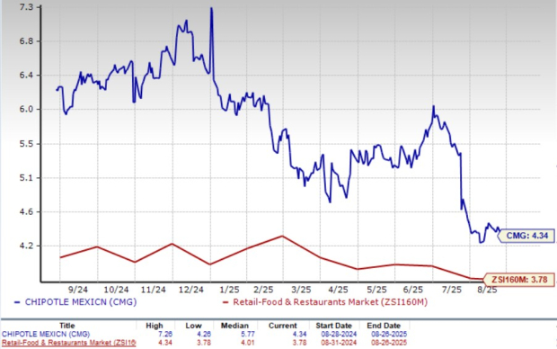This screenshot has width=557, height=349.
Task: Click the 12/24 x-axis label
Action: click(x=190, y=290)
